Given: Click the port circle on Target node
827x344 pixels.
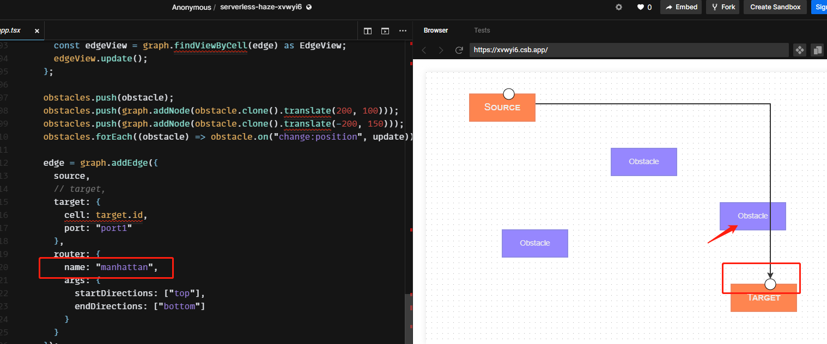Looking at the screenshot, I should [x=770, y=284].
